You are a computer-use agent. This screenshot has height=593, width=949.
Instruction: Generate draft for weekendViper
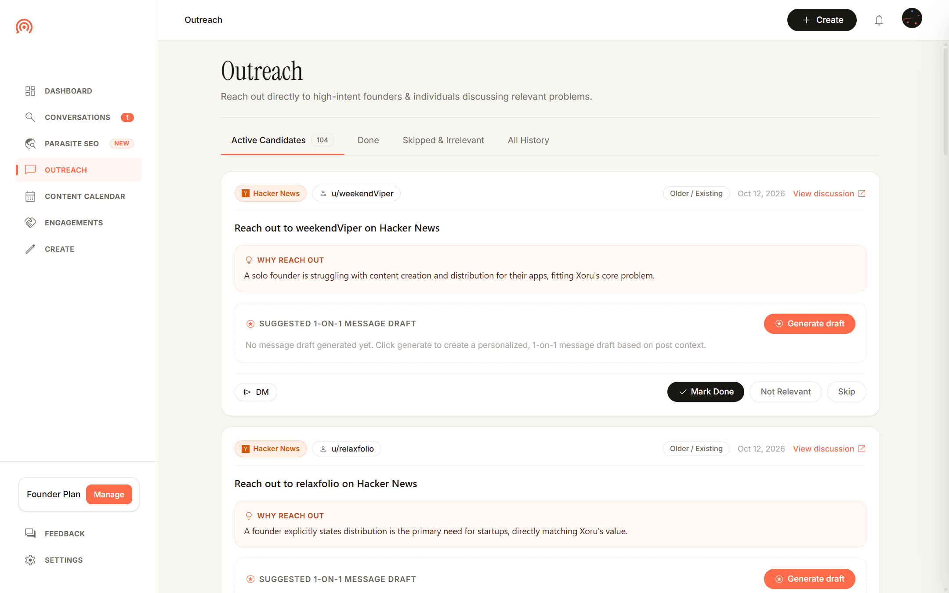(809, 324)
